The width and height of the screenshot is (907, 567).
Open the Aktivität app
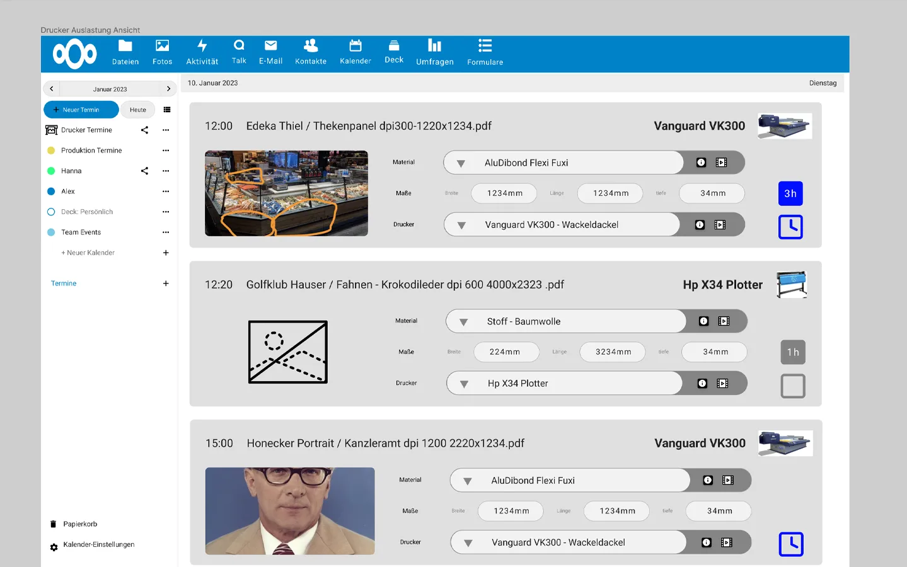(x=202, y=52)
